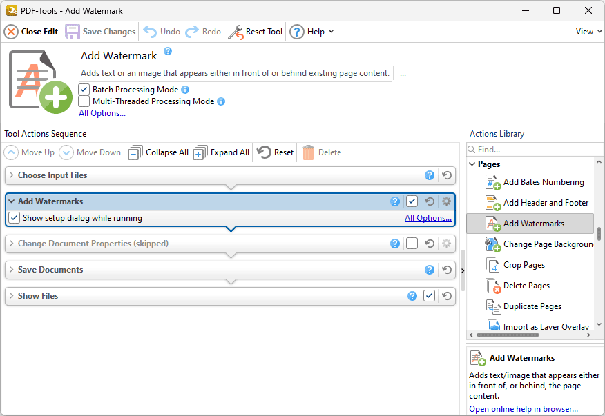Click the Undo arrow icon
This screenshot has width=605, height=416.
tap(150, 32)
